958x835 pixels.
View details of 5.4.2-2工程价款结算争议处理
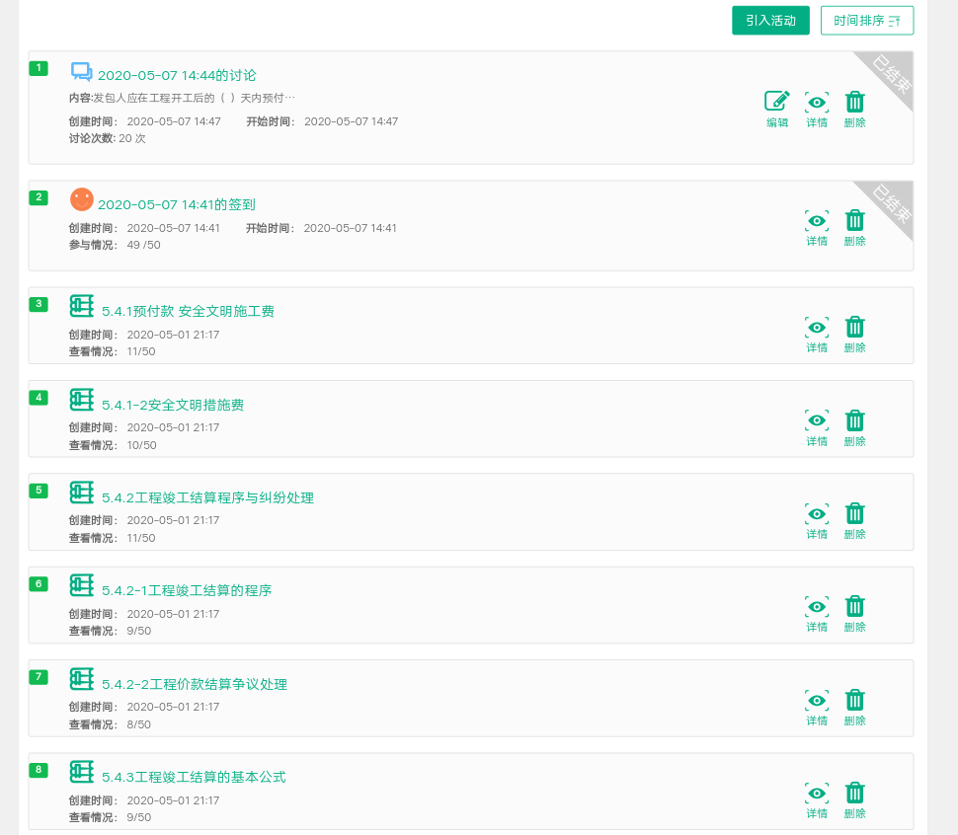(x=817, y=708)
